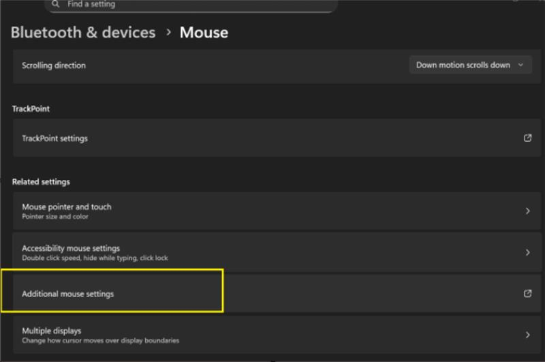The height and width of the screenshot is (362, 545).
Task: Go back to Bluetooth & devices breadcrumb
Action: tap(83, 32)
